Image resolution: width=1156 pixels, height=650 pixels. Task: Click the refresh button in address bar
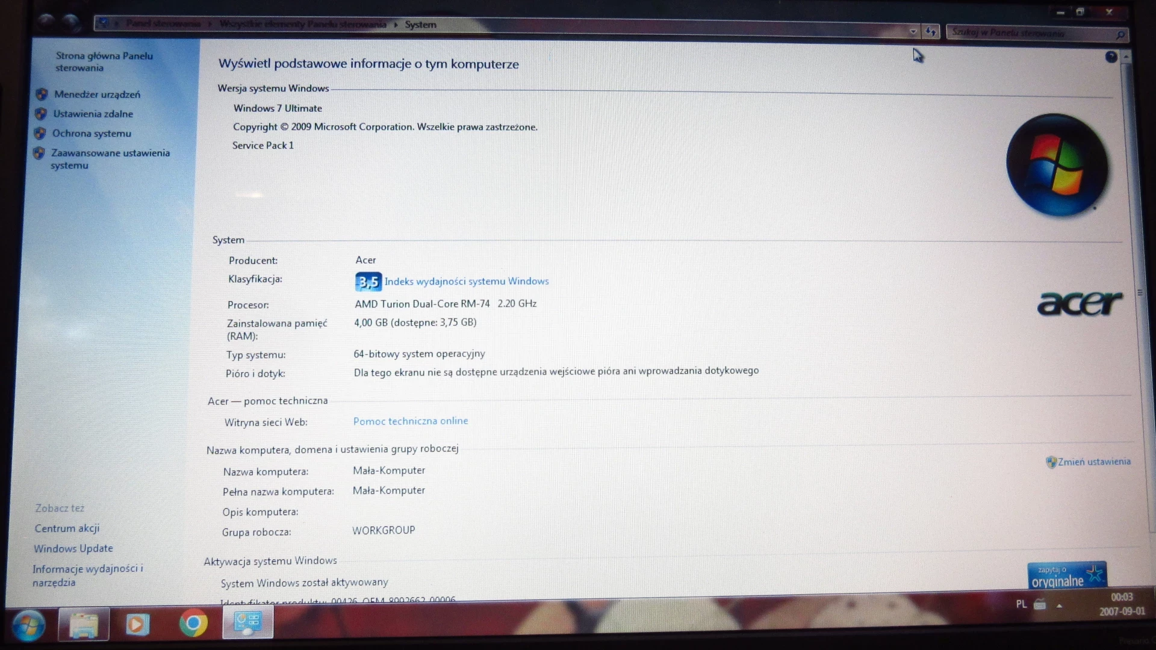931,31
